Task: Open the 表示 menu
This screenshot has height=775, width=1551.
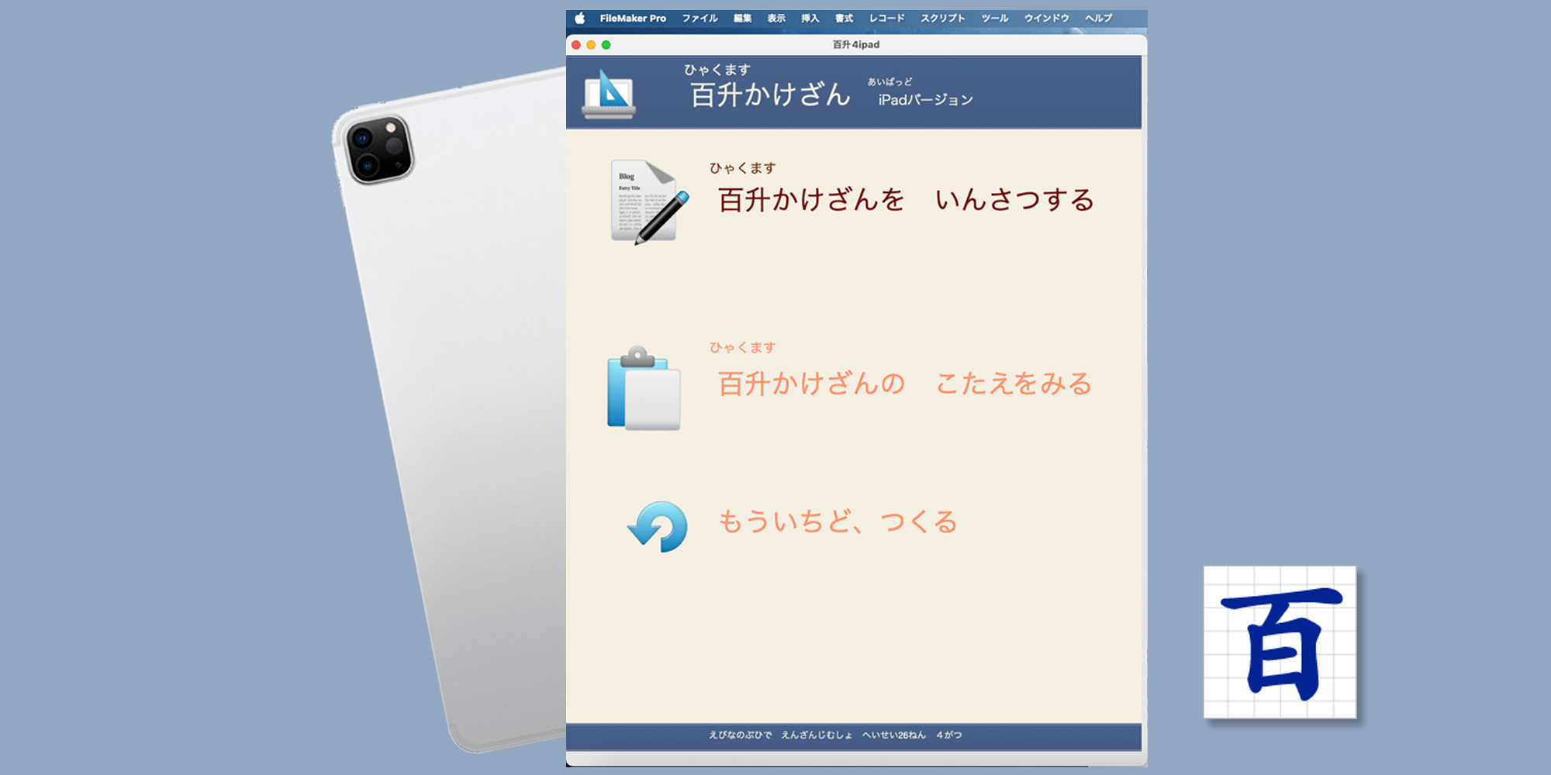Action: point(776,19)
